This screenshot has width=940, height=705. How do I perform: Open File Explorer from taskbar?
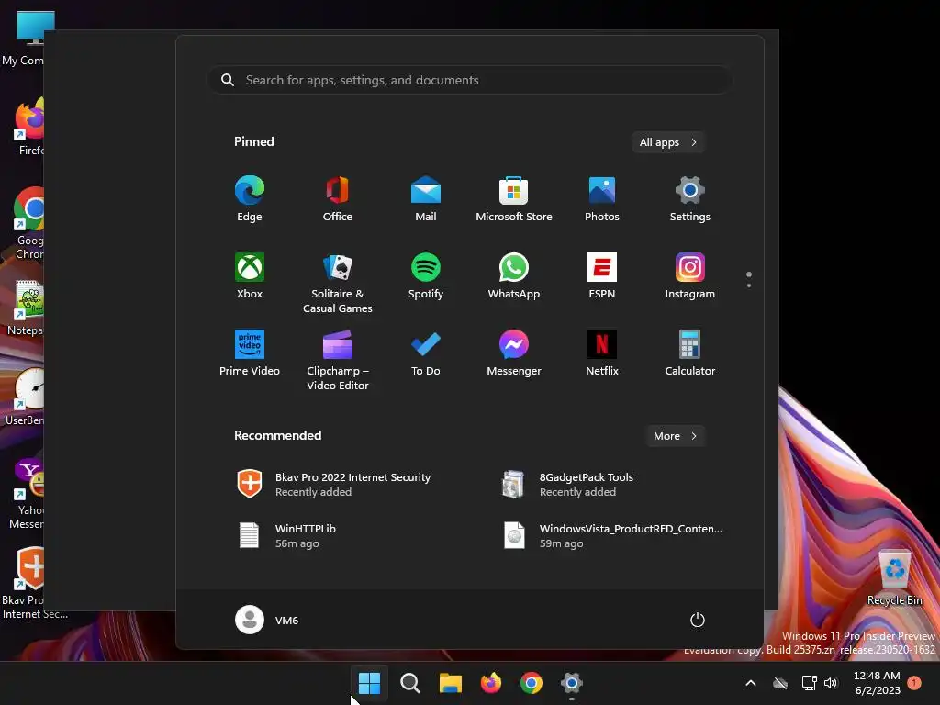(450, 683)
